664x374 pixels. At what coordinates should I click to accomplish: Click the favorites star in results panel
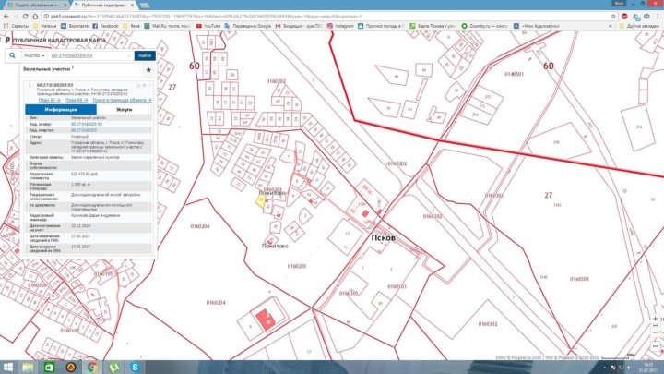148,69
